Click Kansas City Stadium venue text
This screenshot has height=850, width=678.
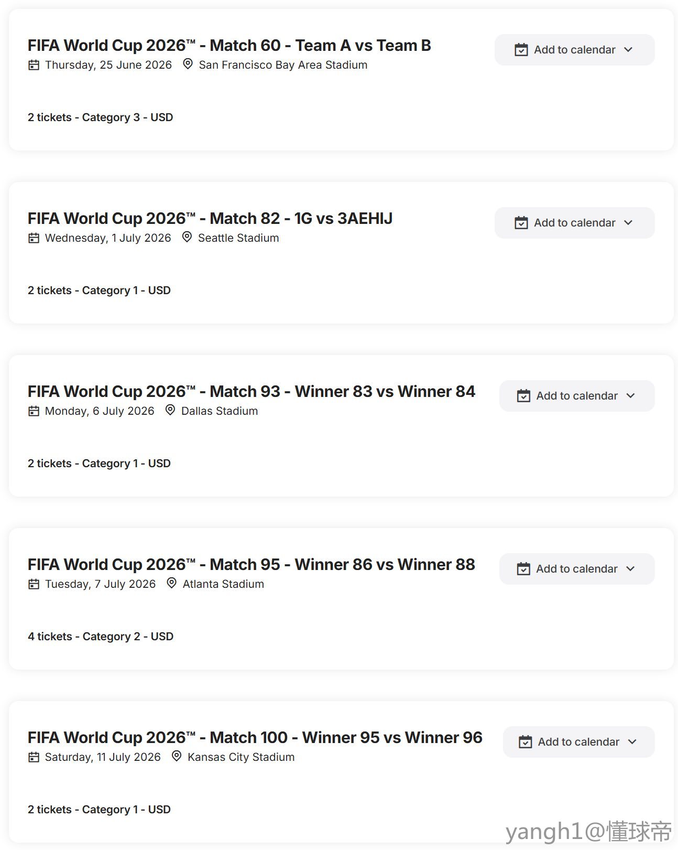(240, 757)
